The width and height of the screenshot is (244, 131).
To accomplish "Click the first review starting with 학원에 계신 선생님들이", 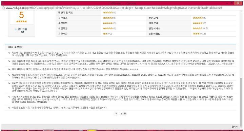I will (123, 54).
